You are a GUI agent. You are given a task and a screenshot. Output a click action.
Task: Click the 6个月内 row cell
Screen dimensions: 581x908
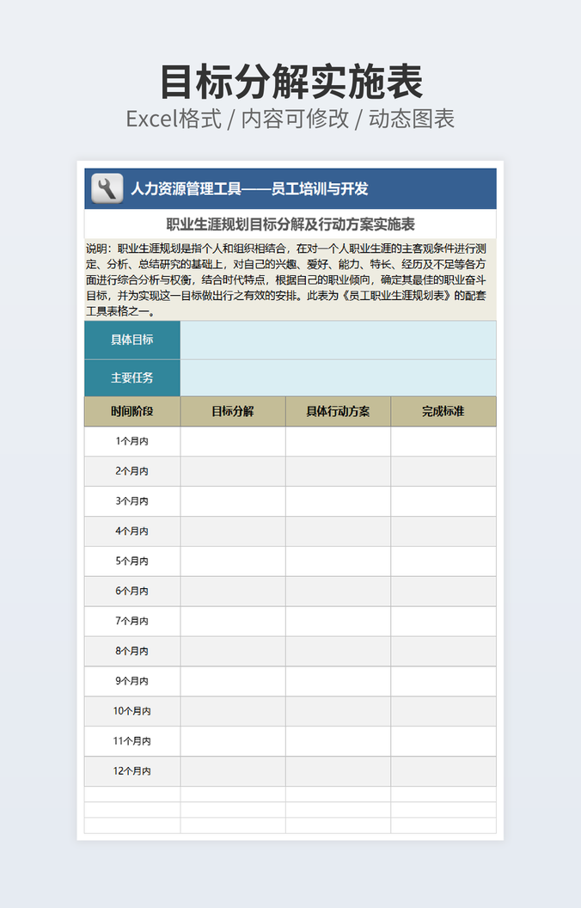(x=132, y=591)
